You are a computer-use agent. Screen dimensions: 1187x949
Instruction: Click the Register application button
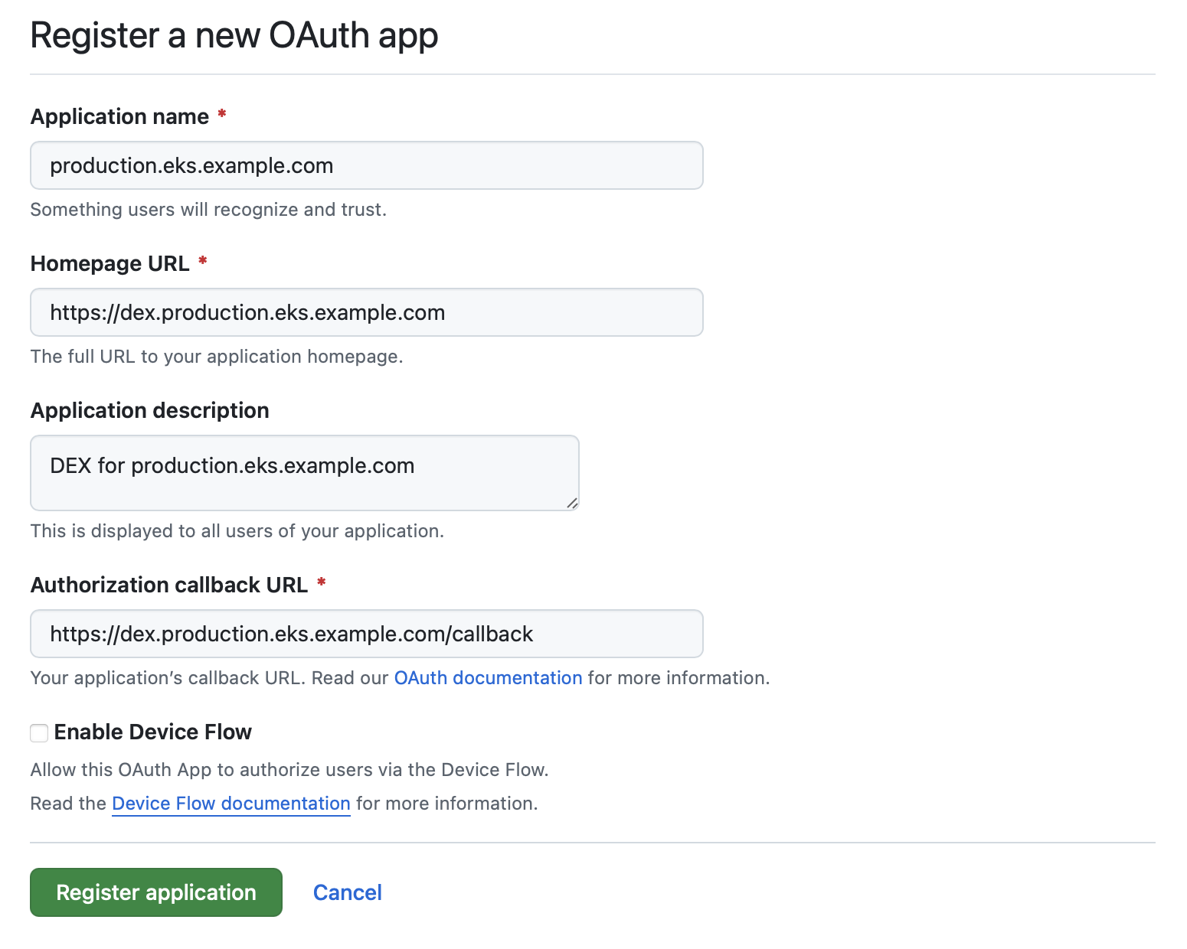coord(155,892)
